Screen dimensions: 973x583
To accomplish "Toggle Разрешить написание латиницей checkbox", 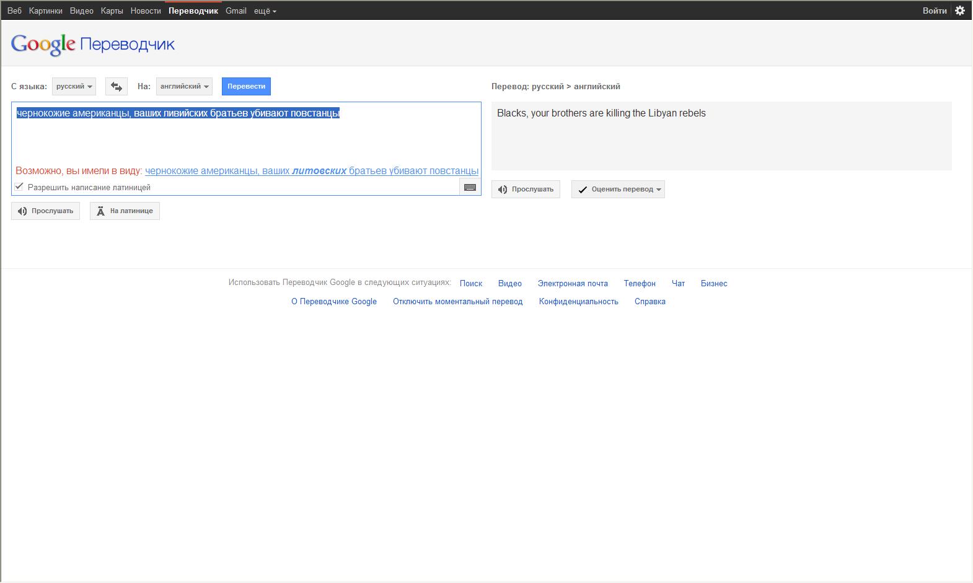I will coord(19,186).
